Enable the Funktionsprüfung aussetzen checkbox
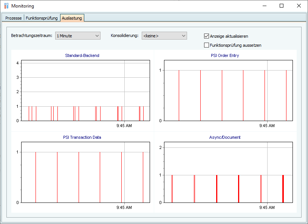Image resolution: width=308 pixels, height=224 pixels. [207, 45]
